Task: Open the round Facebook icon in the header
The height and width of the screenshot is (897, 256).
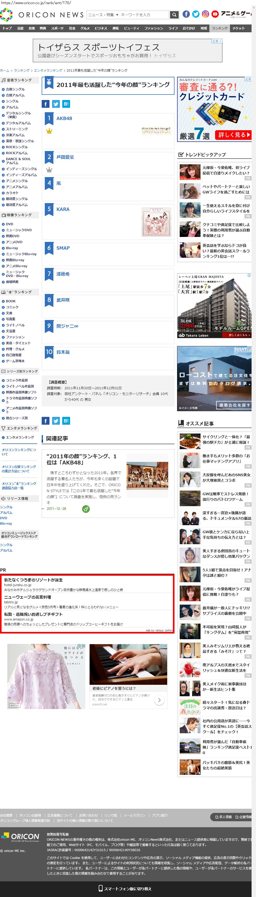Action: (x=186, y=14)
